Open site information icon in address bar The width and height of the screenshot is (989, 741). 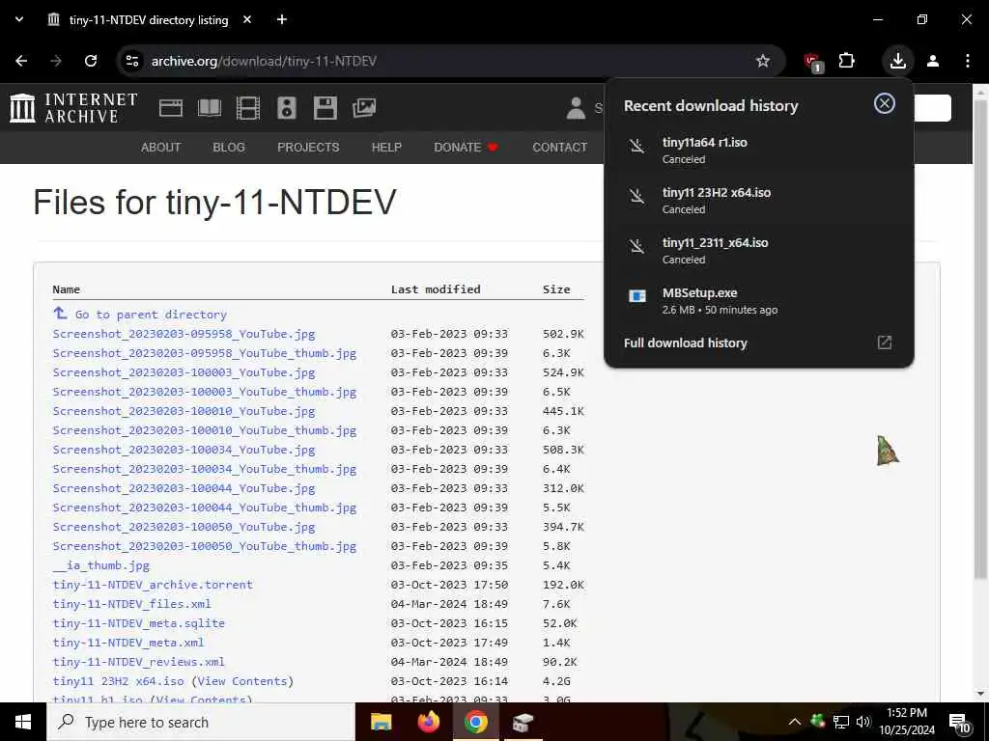click(132, 61)
